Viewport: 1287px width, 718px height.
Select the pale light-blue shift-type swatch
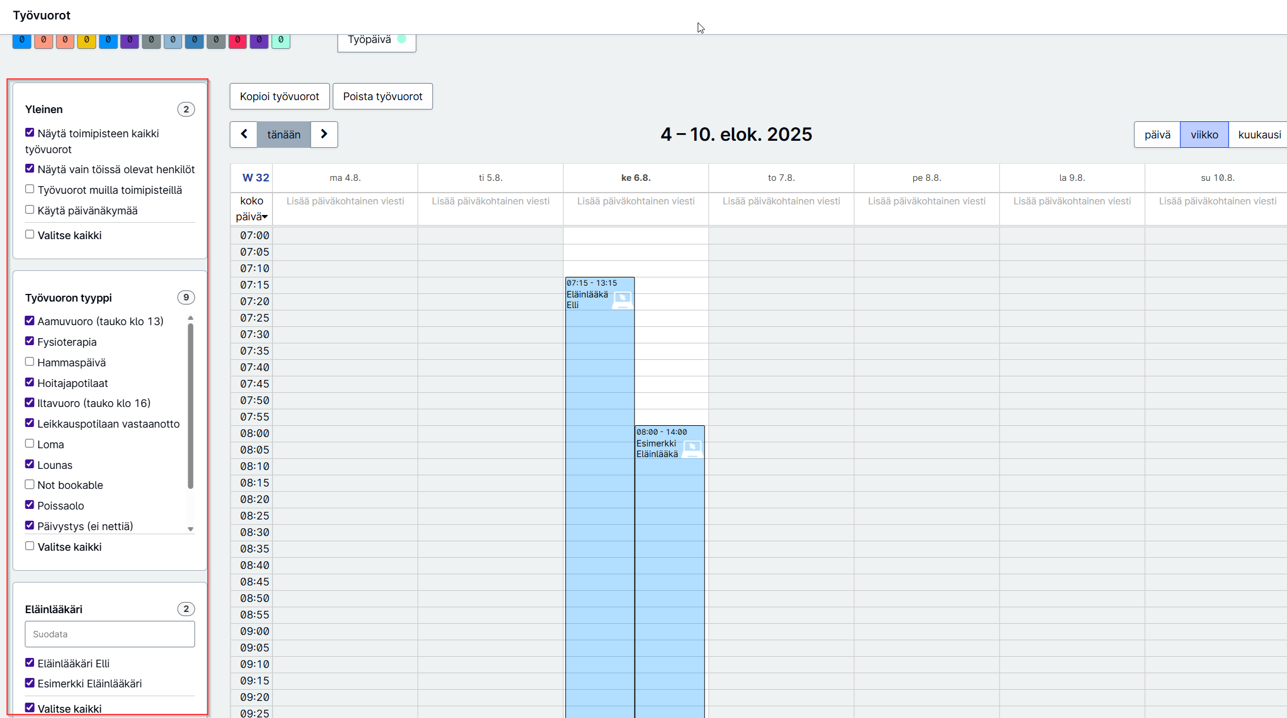pos(173,41)
